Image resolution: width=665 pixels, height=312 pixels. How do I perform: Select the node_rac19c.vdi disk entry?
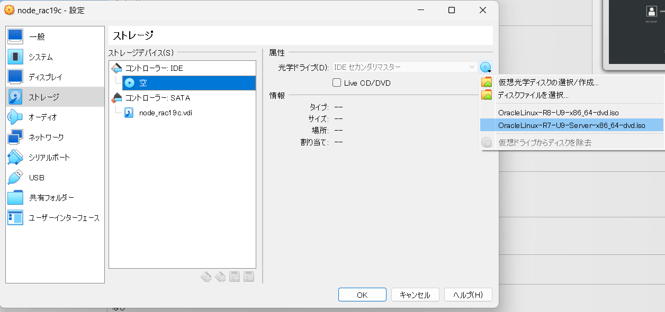(188, 113)
